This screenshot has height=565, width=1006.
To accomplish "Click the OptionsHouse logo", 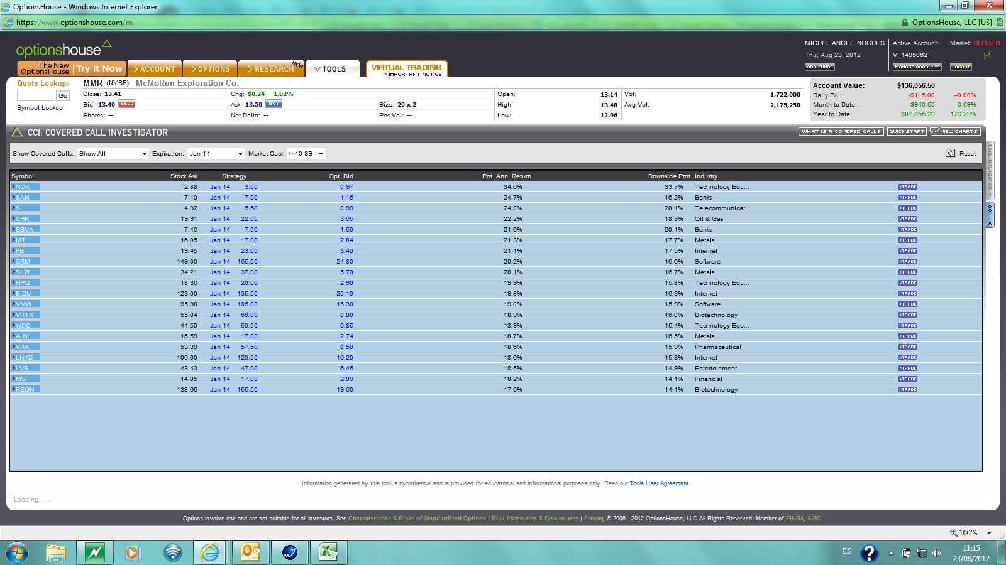I will 64,48.
